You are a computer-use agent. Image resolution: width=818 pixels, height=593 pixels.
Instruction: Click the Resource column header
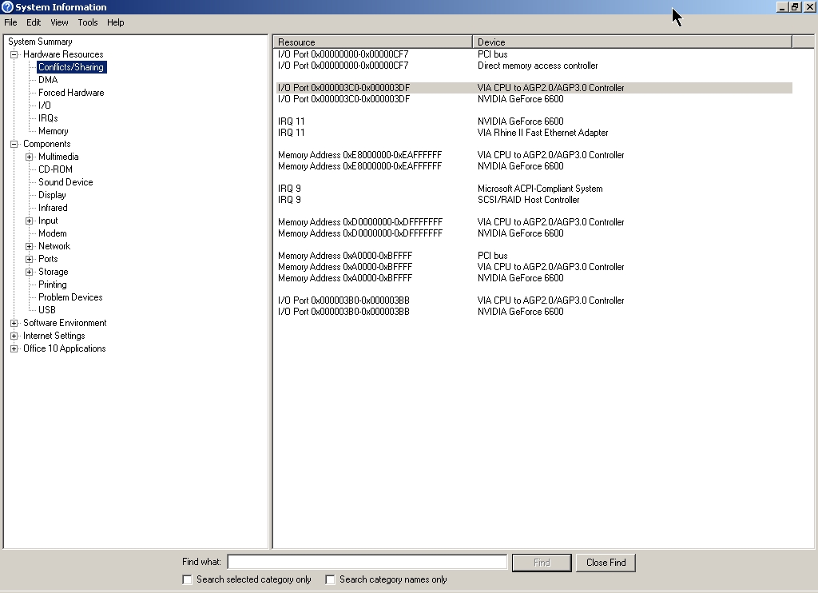pos(373,42)
